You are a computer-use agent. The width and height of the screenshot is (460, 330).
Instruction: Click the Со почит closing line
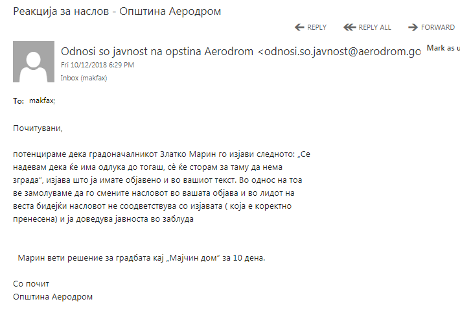tap(31, 283)
